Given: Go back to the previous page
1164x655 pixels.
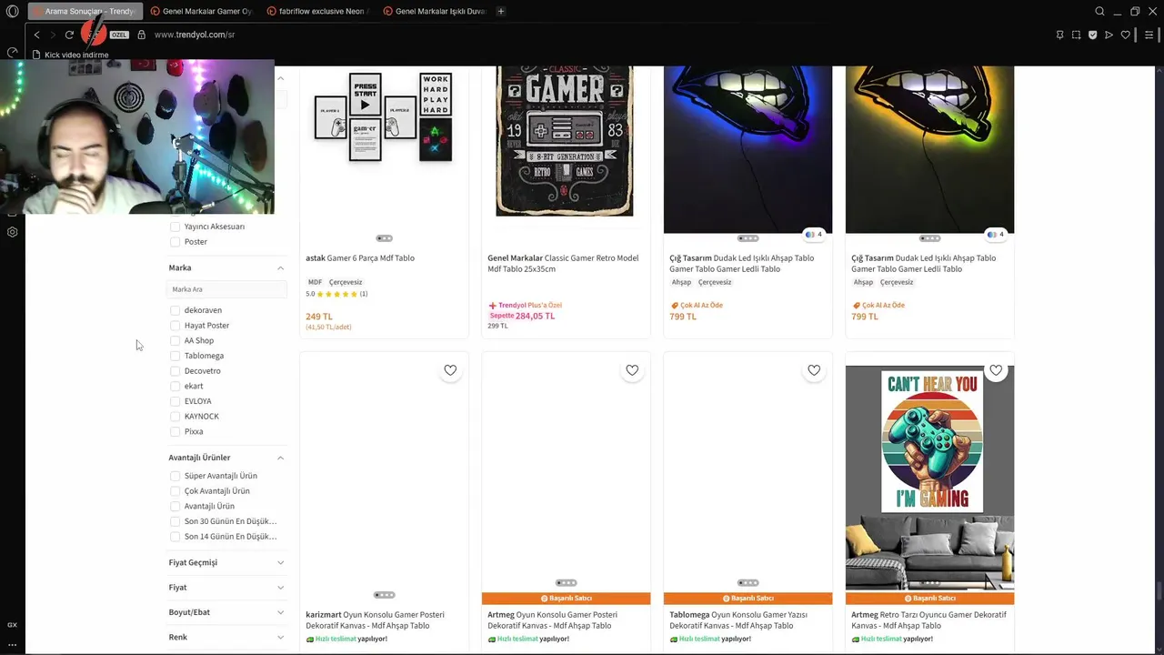Looking at the screenshot, I should (x=36, y=35).
